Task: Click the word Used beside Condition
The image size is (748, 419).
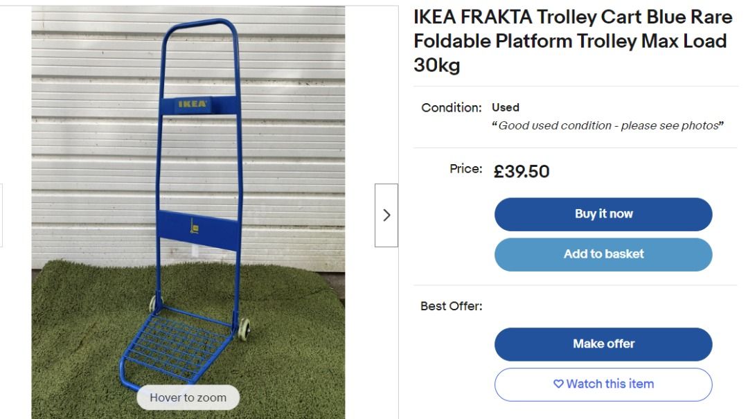Action: click(x=505, y=107)
